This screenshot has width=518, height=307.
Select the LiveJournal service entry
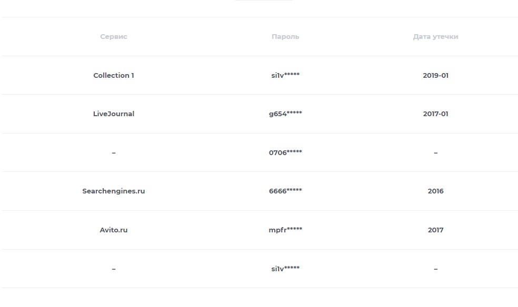(x=114, y=114)
